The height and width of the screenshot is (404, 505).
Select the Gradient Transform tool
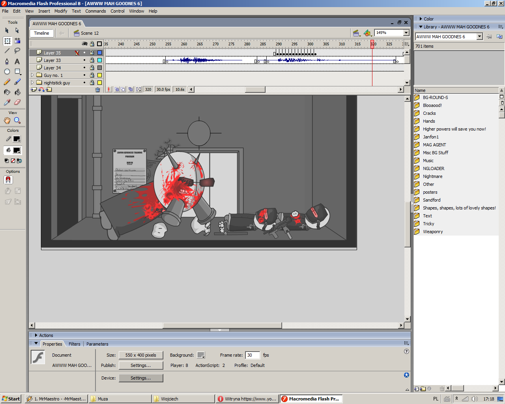(x=17, y=41)
